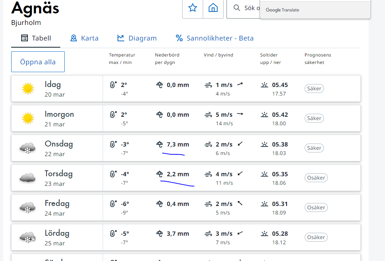Click the home icon button
This screenshot has height=261, width=385.
pos(213,8)
